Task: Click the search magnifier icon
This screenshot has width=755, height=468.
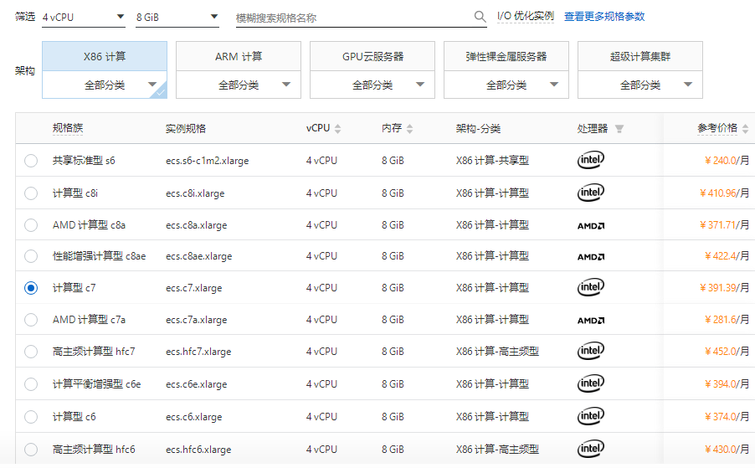Action: pos(480,17)
